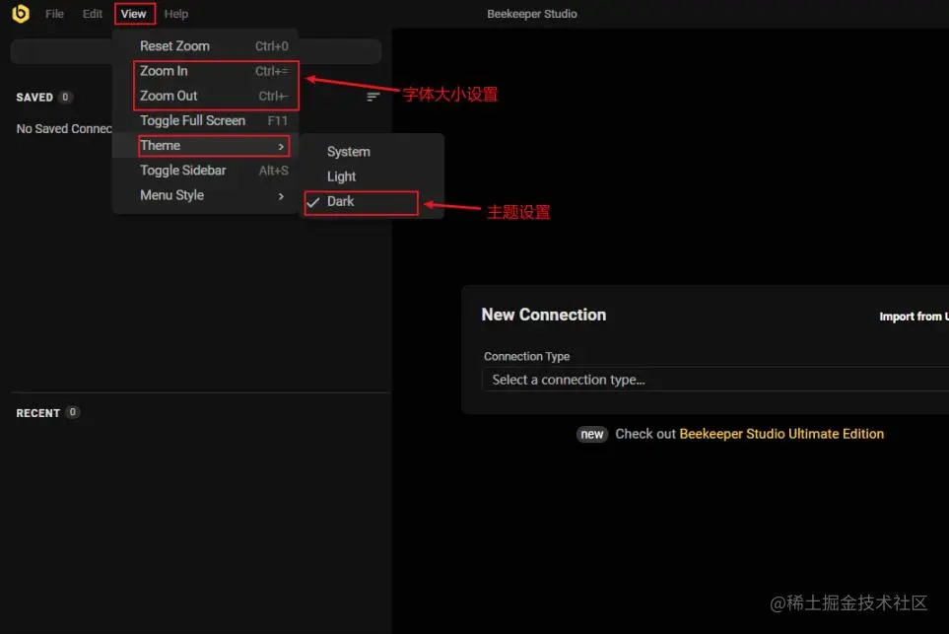The image size is (949, 634).
Task: Switch theme to System
Action: (x=372, y=152)
